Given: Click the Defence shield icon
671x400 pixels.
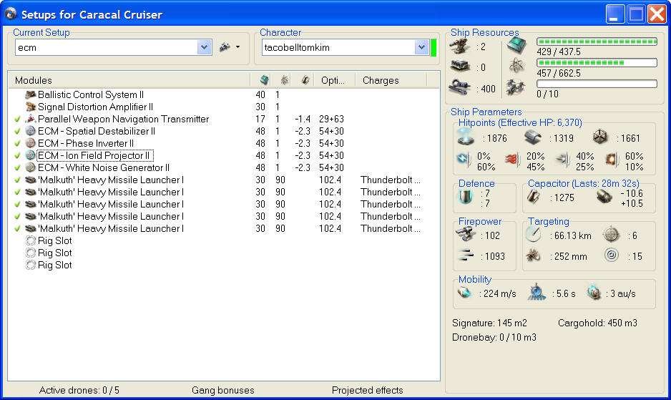Looking at the screenshot, I should click(x=465, y=197).
